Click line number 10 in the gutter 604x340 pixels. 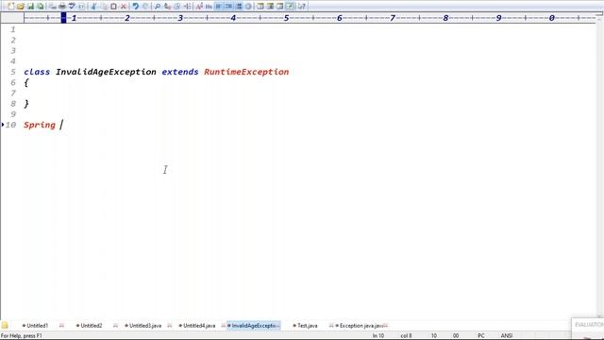pyautogui.click(x=10, y=125)
